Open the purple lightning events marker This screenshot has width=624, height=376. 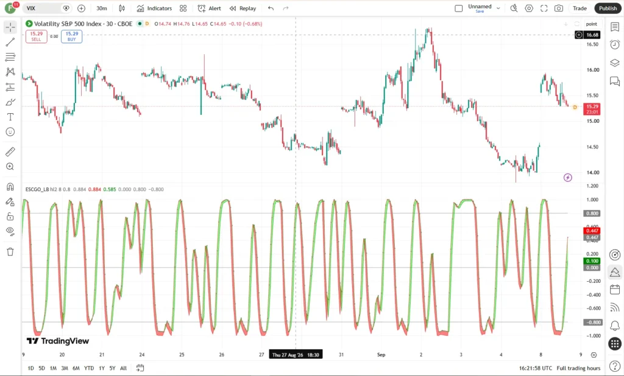(568, 178)
